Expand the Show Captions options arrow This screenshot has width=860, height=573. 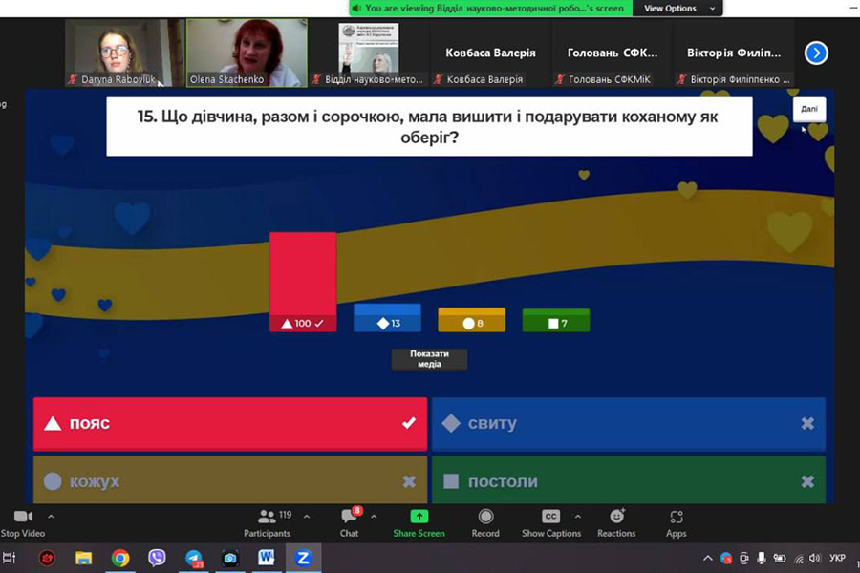click(x=577, y=517)
